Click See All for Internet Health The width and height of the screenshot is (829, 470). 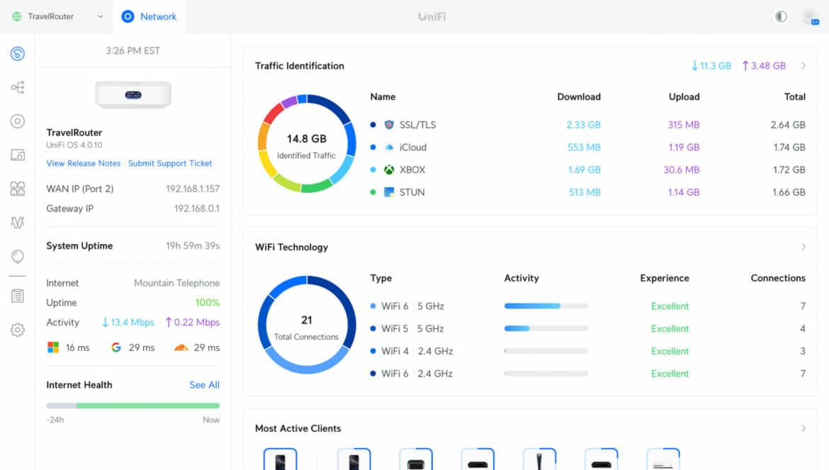(x=205, y=385)
